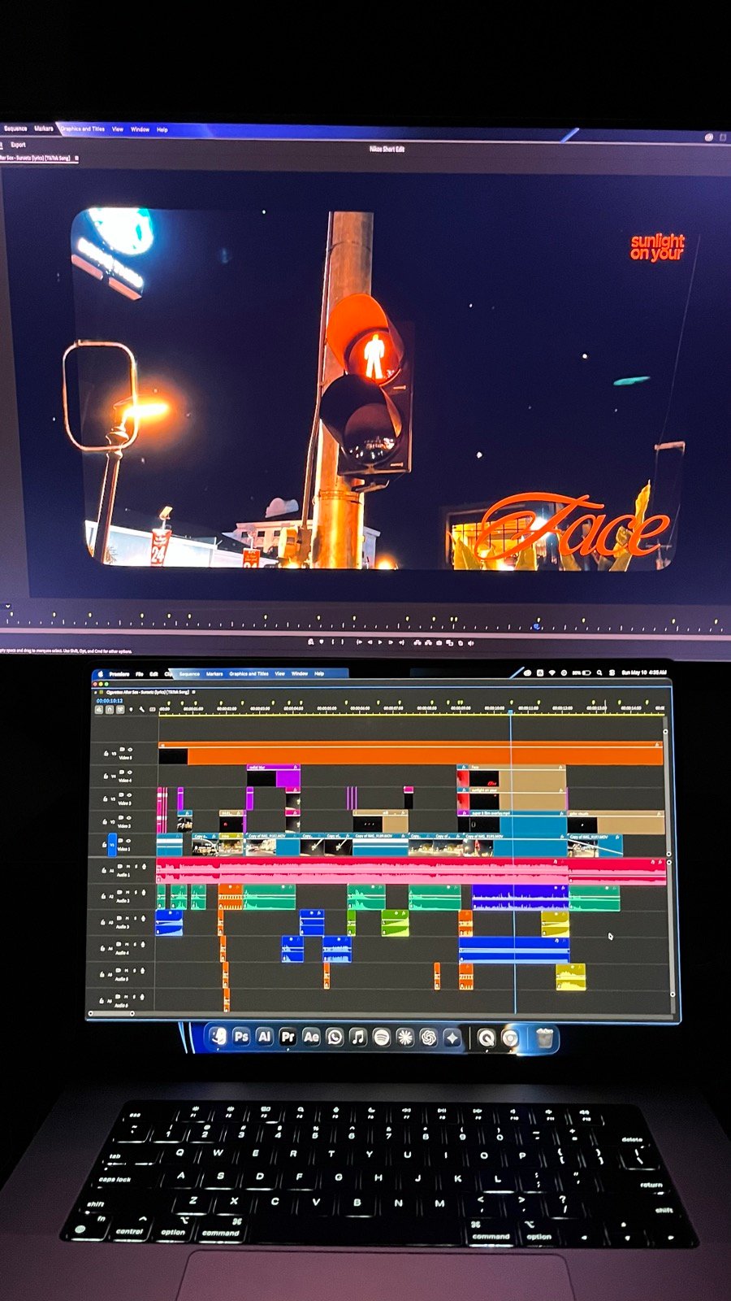Open Markers menu on the external monitor
Screen dimensions: 731x1301
pyautogui.click(x=43, y=128)
